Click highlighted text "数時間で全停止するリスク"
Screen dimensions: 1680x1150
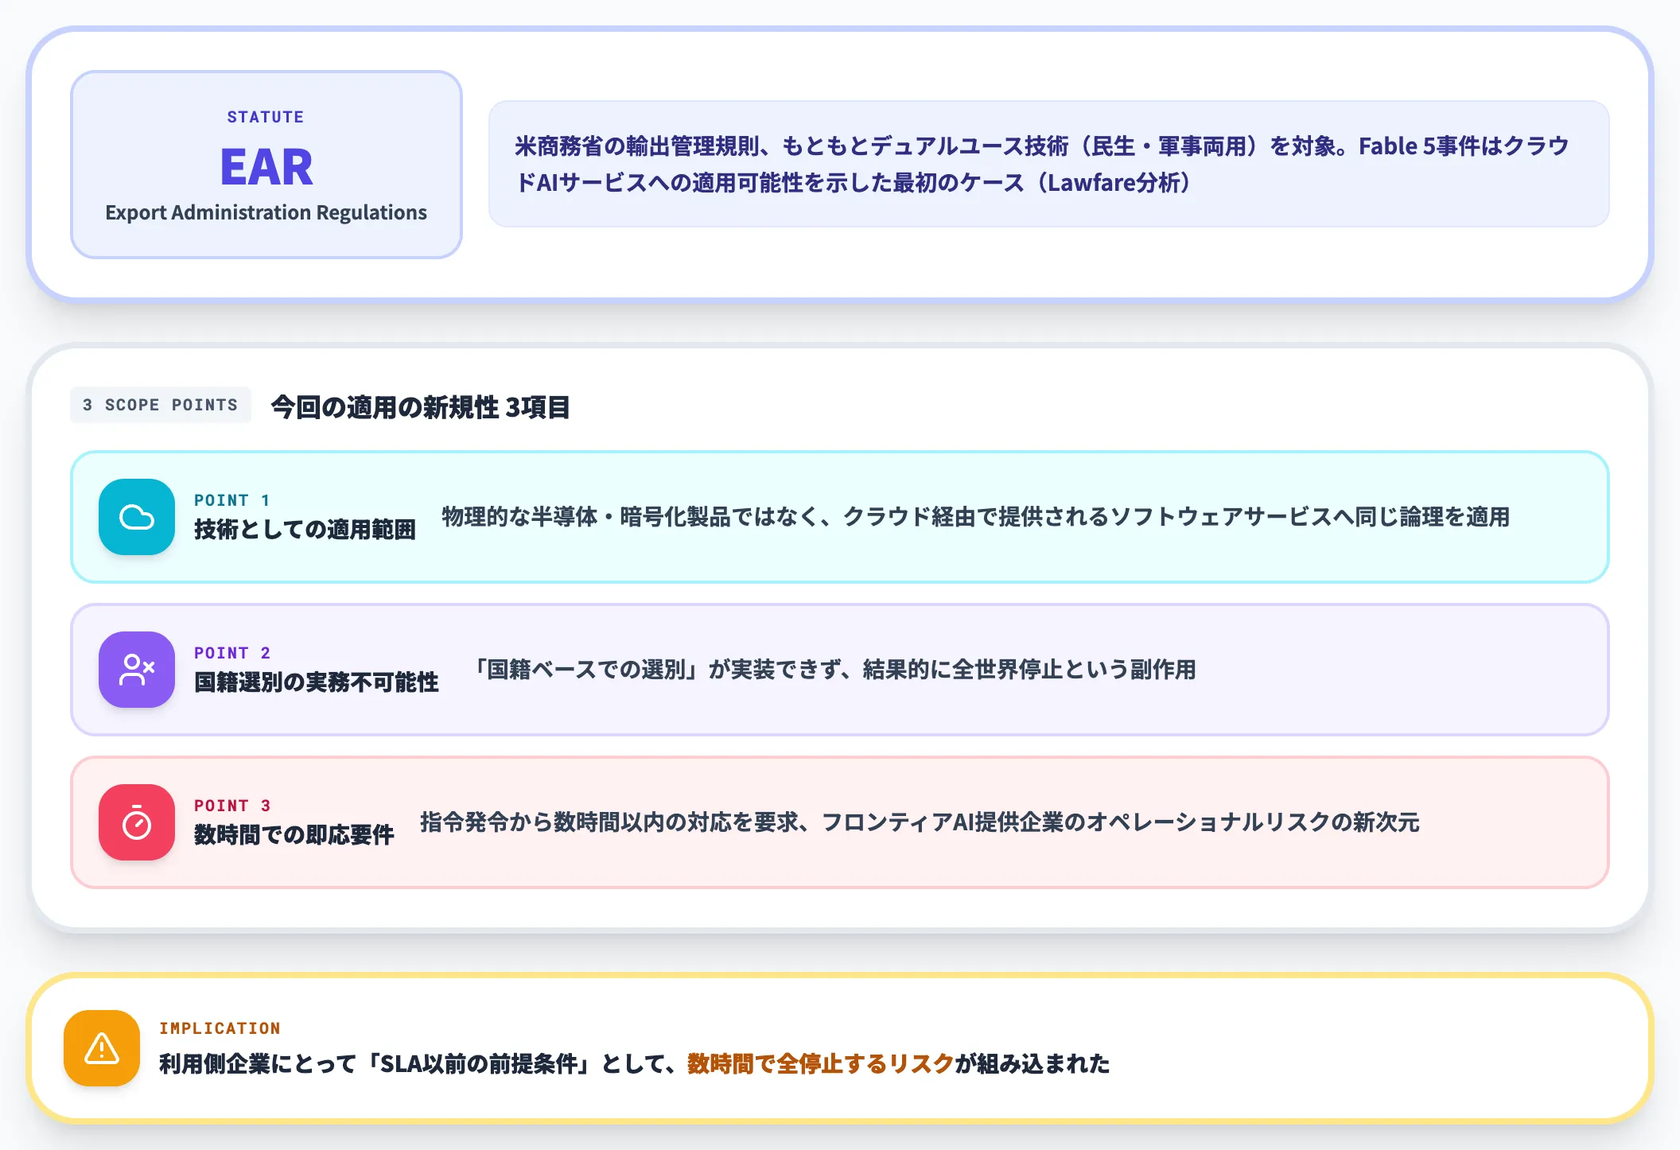[821, 1064]
